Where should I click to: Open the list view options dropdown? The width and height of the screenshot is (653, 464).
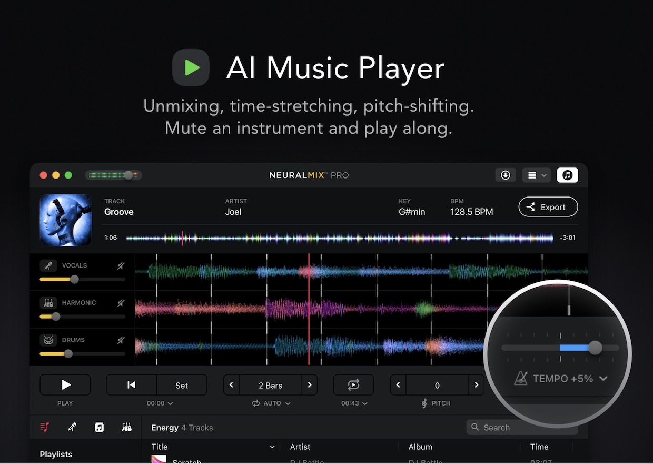coord(536,175)
